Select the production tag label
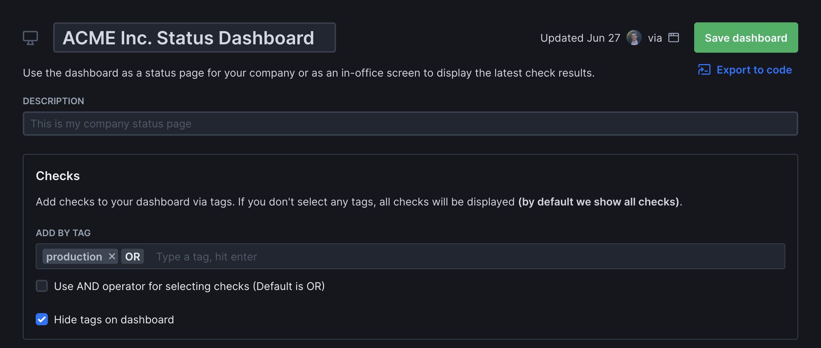Screen dimensions: 821x348 pyautogui.click(x=74, y=256)
